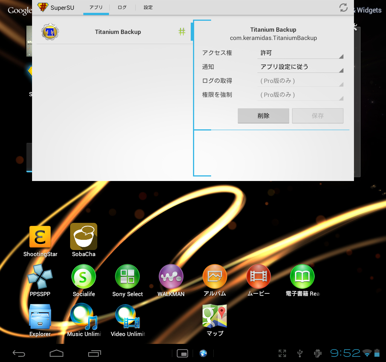Tap the Android debug status icon

(318, 353)
